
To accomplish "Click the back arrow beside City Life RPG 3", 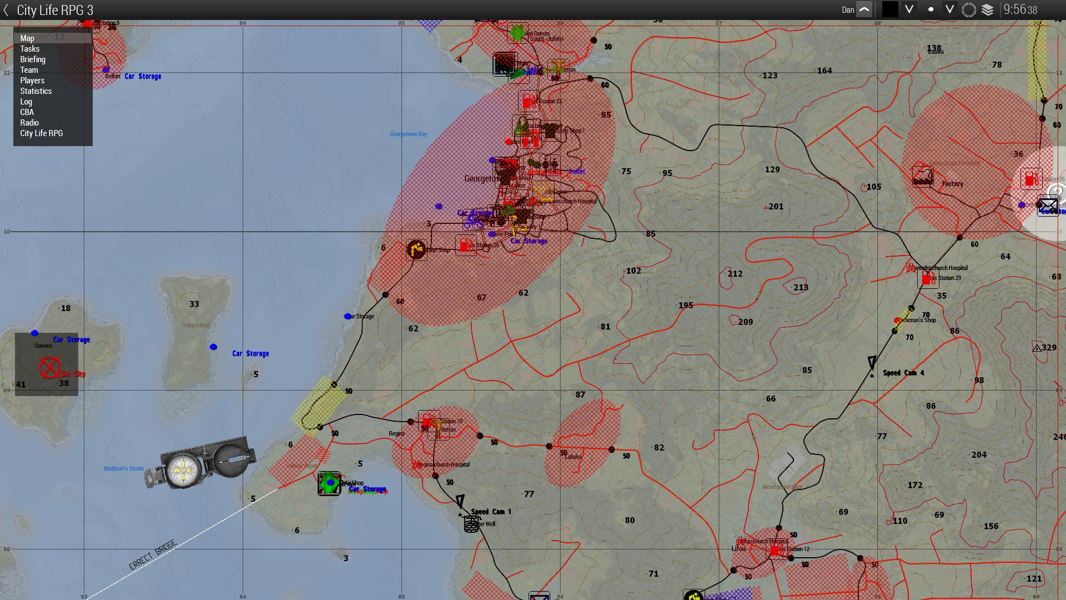I will (x=6, y=10).
